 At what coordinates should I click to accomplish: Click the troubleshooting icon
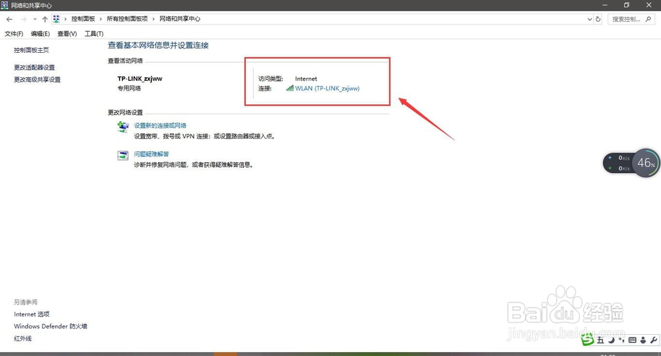[123, 155]
